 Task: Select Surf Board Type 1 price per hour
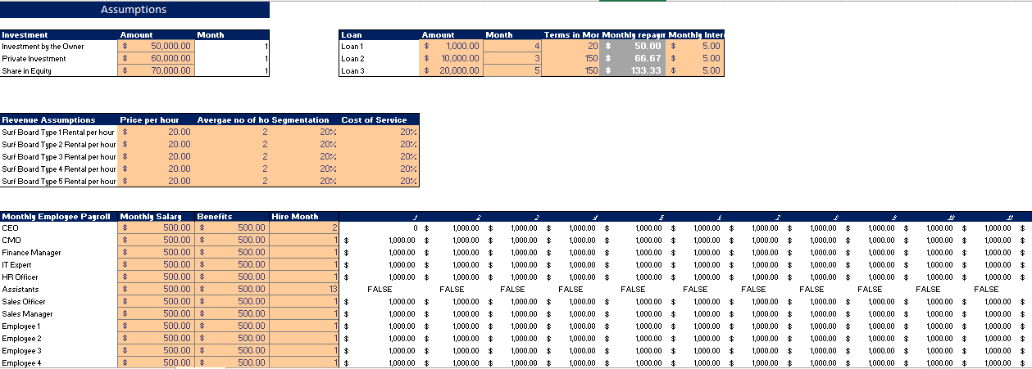157,132
